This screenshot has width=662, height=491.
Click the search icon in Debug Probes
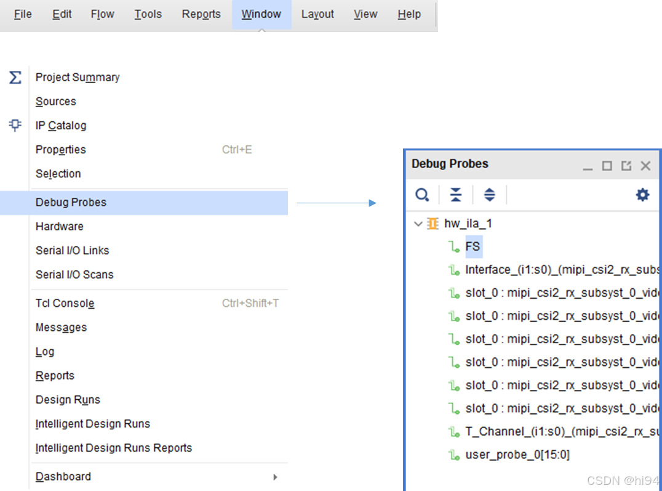tap(422, 195)
